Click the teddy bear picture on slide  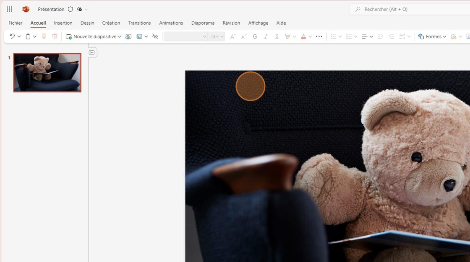[x=327, y=166]
